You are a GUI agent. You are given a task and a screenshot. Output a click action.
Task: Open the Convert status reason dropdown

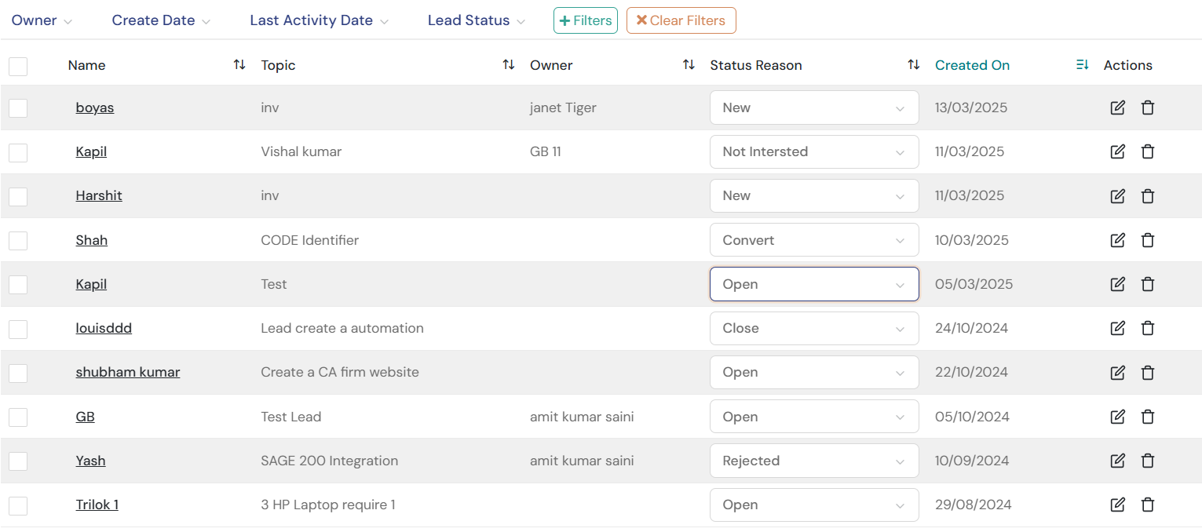pos(813,240)
